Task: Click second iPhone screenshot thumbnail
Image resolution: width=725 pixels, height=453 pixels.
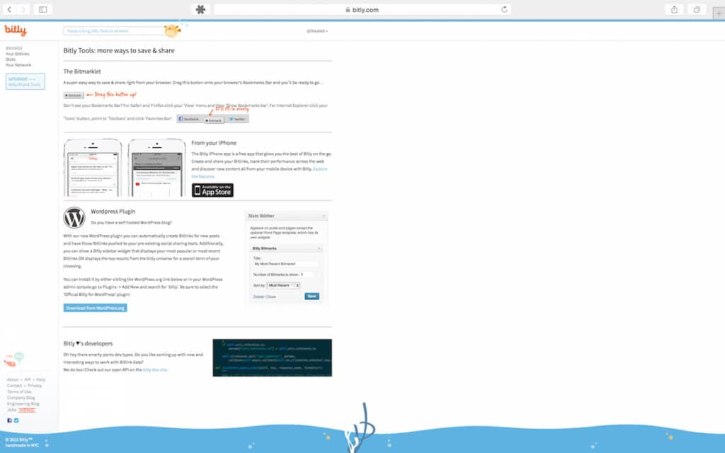Action: [x=156, y=168]
